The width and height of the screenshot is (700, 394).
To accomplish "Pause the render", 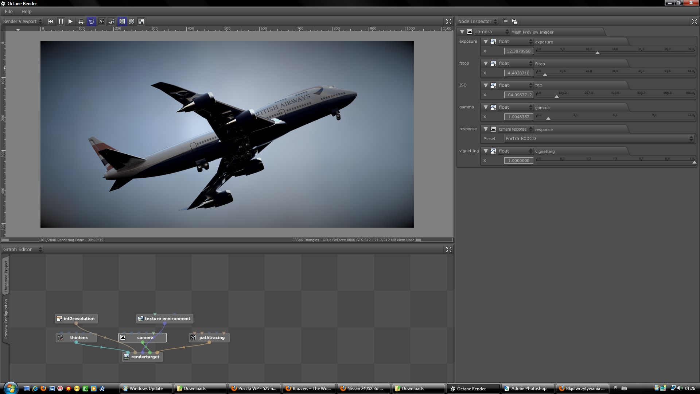I will pos(61,22).
